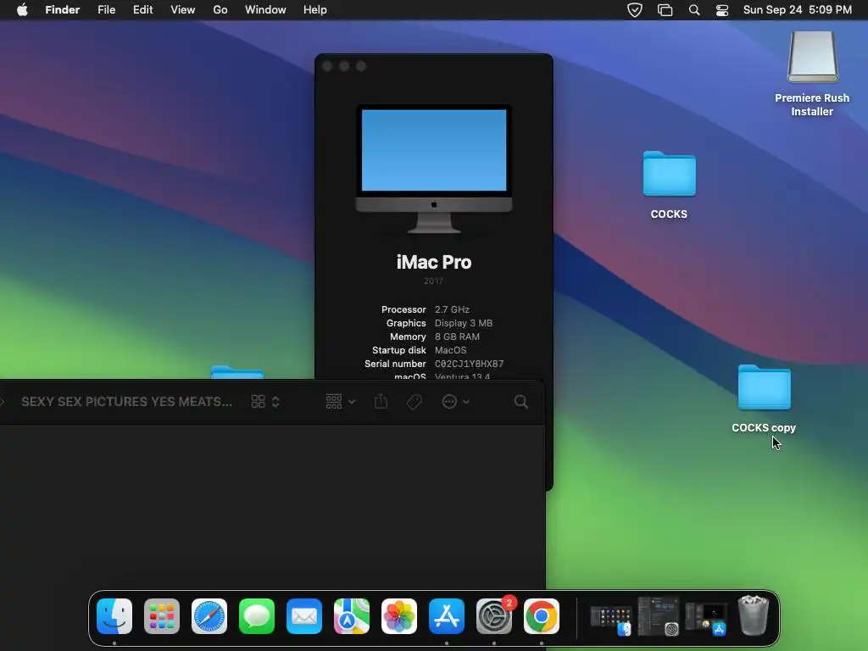Open Google Chrome from the Dock

click(x=542, y=616)
